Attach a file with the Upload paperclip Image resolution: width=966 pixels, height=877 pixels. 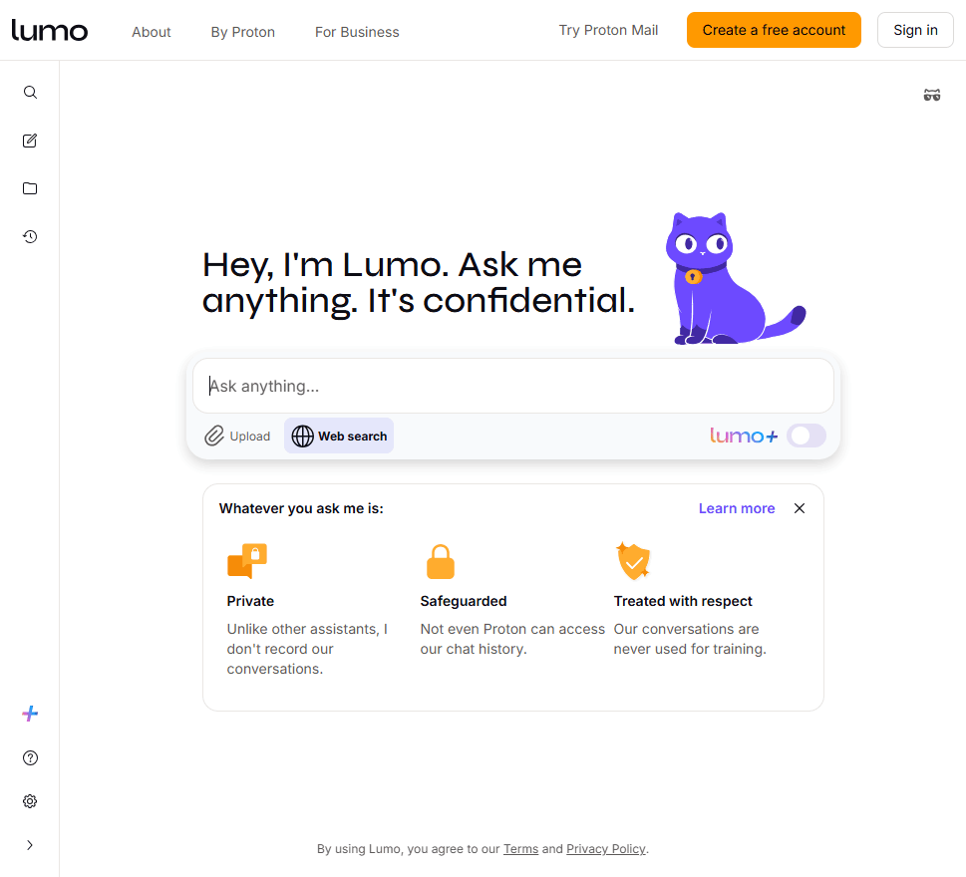pyautogui.click(x=236, y=436)
